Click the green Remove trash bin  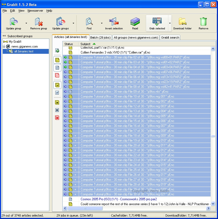click(x=204, y=22)
